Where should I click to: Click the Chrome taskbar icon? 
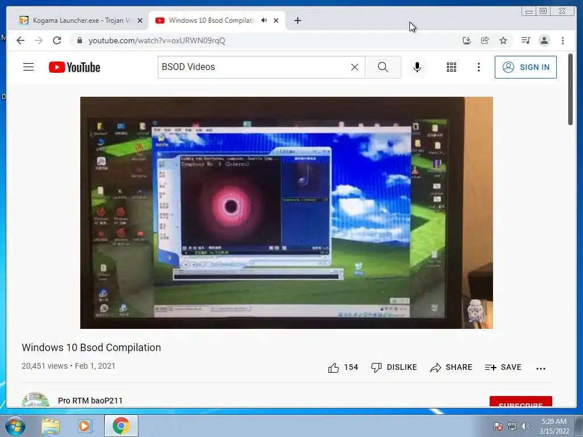[x=121, y=426]
